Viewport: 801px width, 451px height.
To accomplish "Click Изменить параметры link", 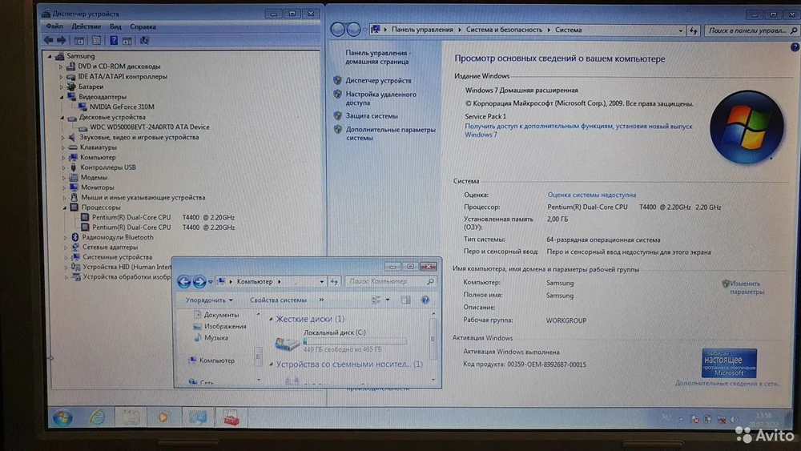I will click(x=747, y=288).
